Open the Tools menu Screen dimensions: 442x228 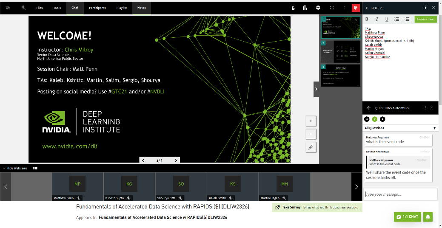tap(57, 8)
